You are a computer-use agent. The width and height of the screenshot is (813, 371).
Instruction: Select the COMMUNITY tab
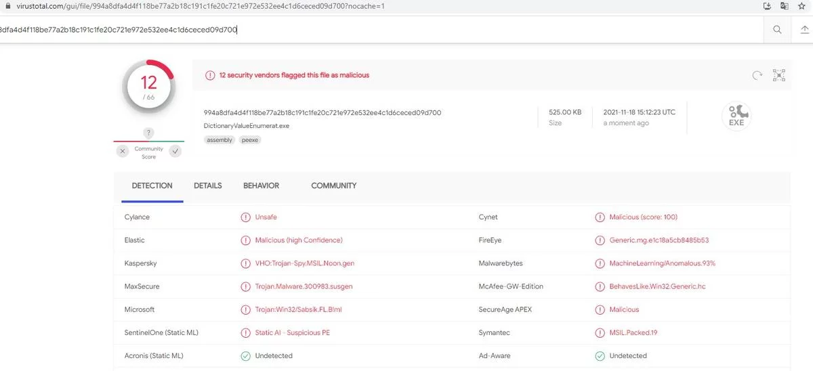333,185
